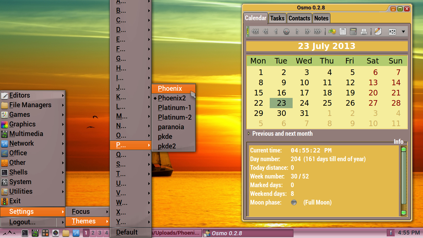Launch the multimedia clapperboard taskbar icon

[x=35, y=233]
